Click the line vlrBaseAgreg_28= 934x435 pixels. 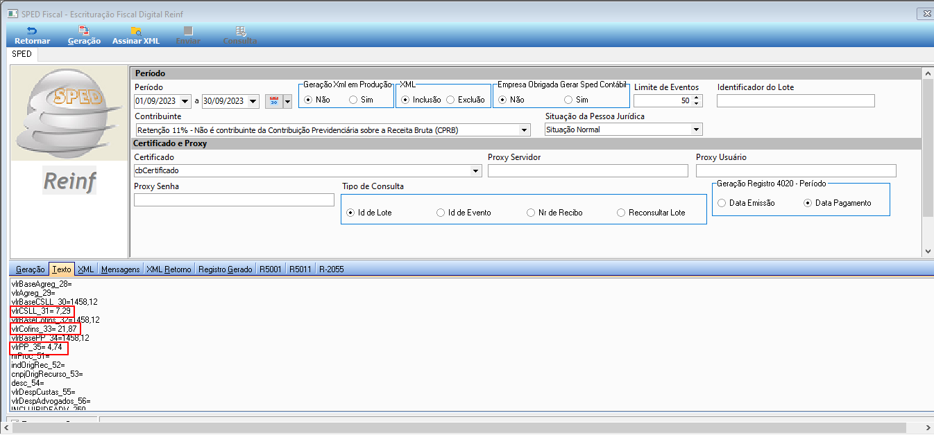point(42,284)
